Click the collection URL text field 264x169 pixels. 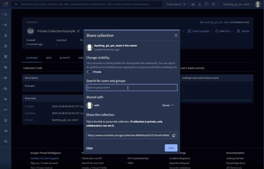click(128, 135)
